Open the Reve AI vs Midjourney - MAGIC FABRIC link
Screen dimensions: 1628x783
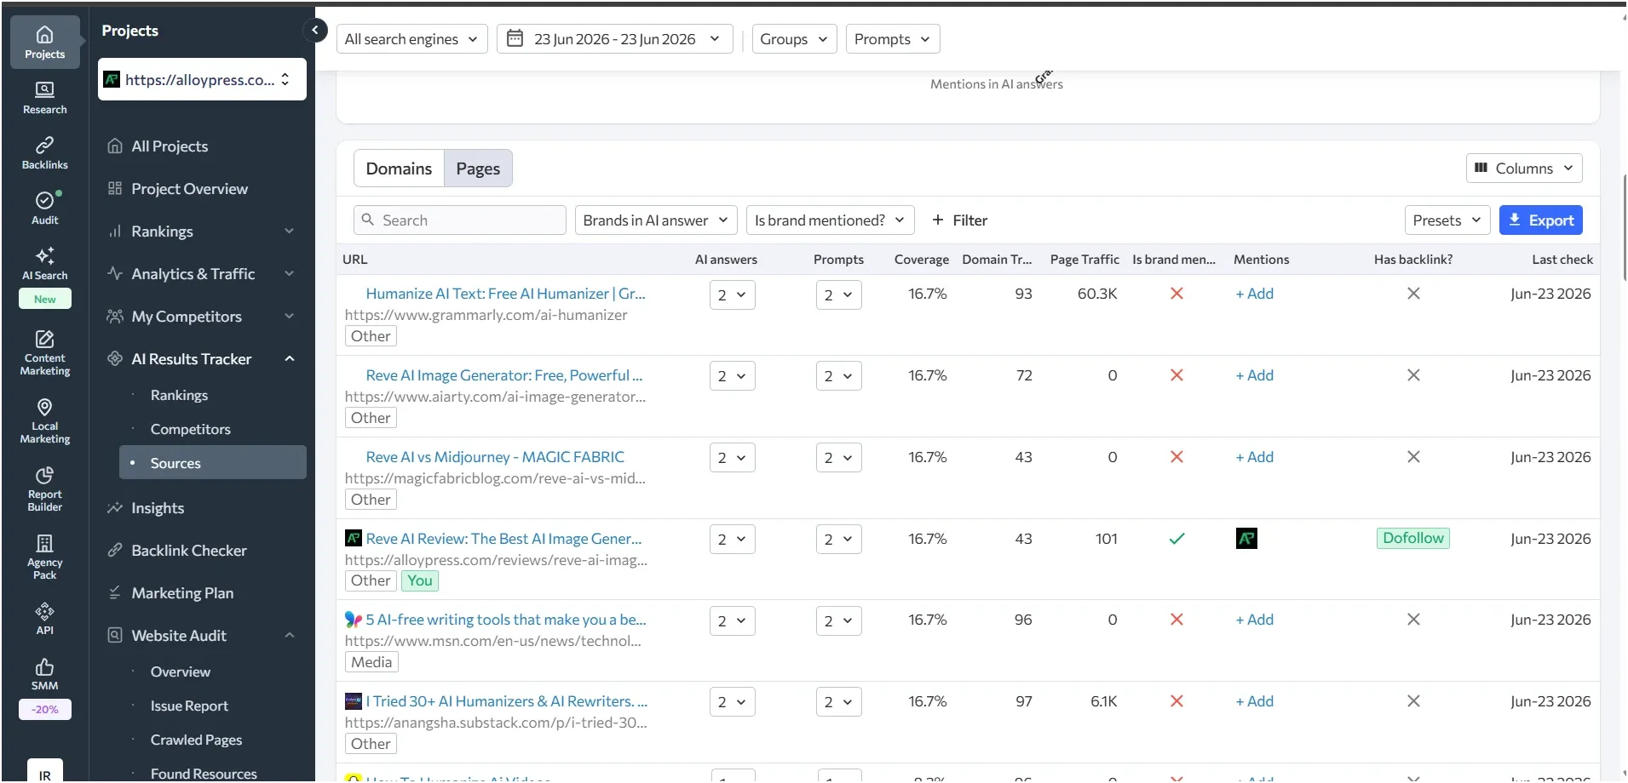(x=495, y=457)
